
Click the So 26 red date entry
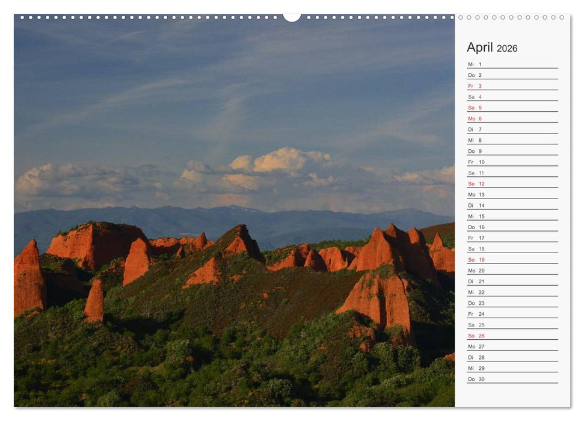(x=475, y=335)
